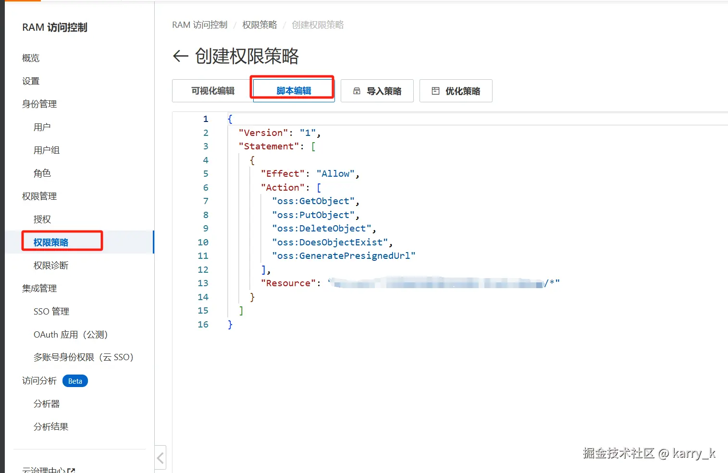
Task: Open SSO 管理 sidebar item
Action: 51,312
